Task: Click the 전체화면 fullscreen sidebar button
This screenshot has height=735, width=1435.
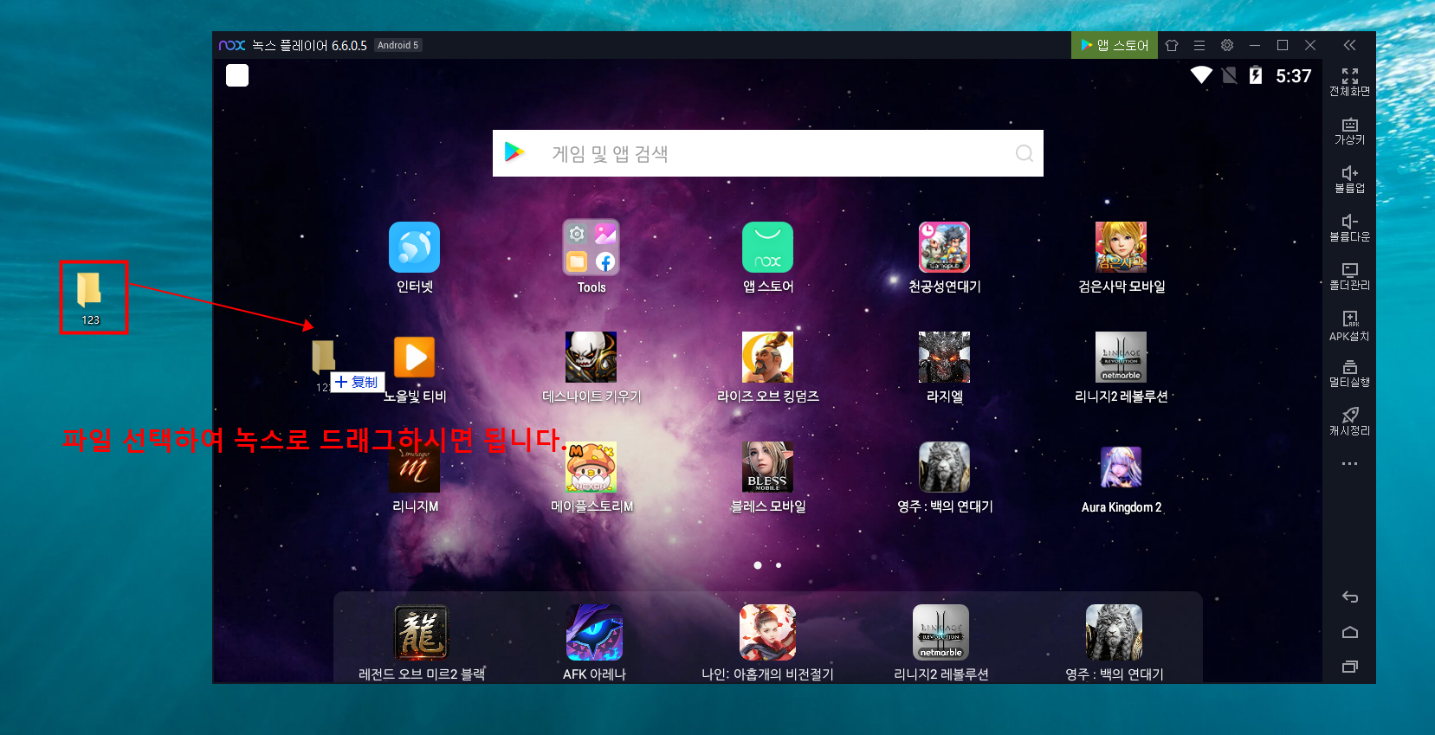Action: point(1349,81)
